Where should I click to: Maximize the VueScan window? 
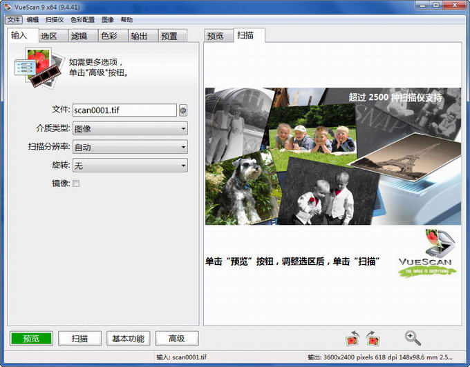click(x=437, y=5)
